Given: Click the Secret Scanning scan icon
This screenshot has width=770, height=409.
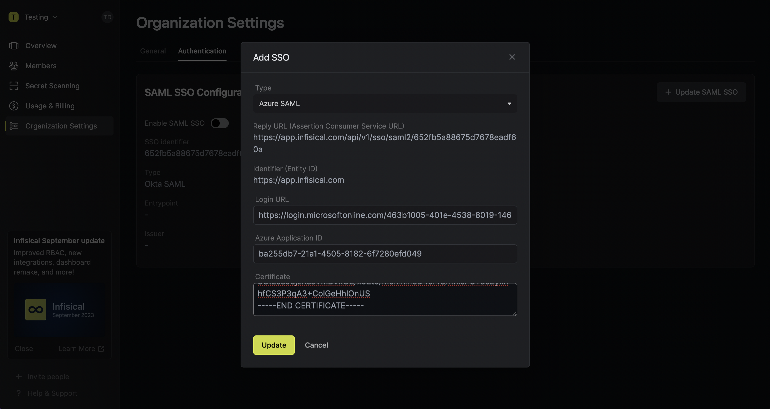Looking at the screenshot, I should pos(14,86).
